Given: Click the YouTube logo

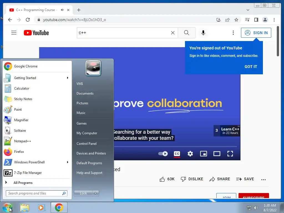Looking at the screenshot, I should (36, 33).
